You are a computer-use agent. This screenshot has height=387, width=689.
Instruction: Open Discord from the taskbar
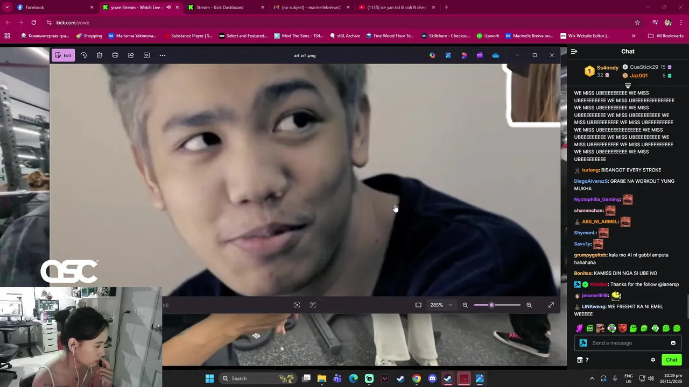pyautogui.click(x=432, y=378)
